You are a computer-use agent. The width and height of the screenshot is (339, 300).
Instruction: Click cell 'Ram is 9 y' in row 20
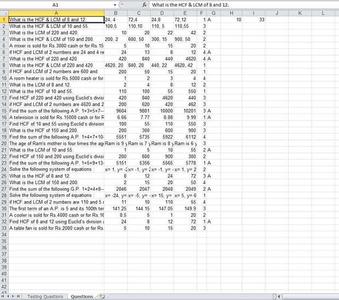(x=116, y=143)
